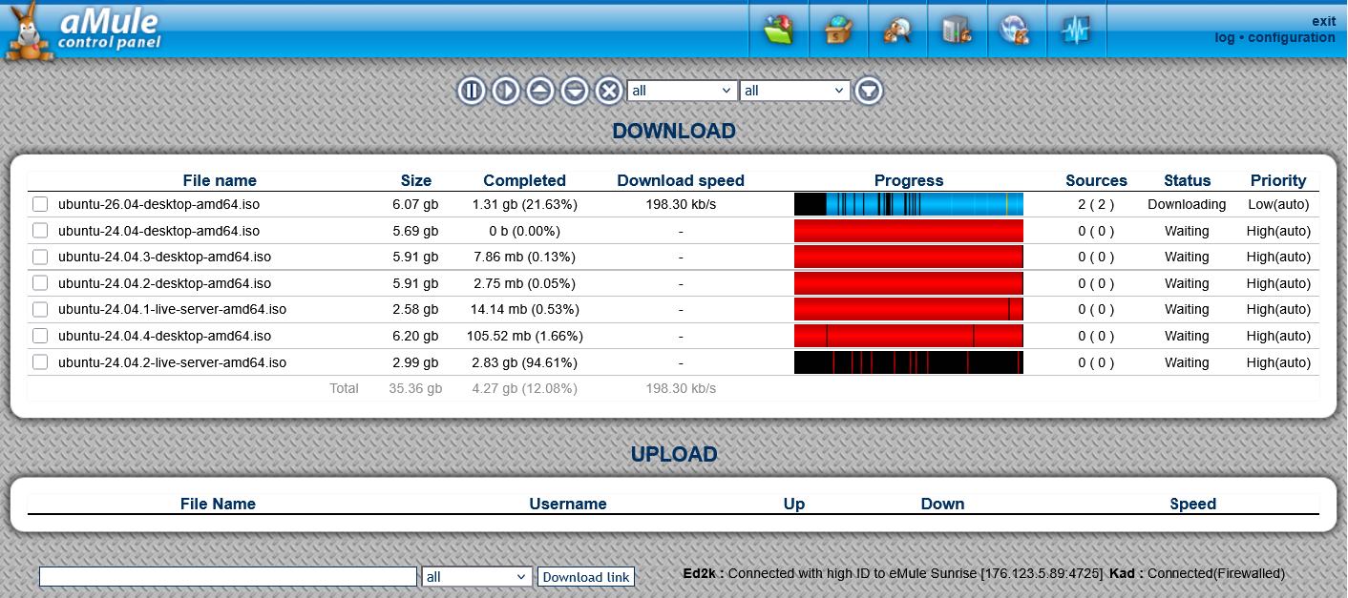Lower priority with the down-arrow button
This screenshot has width=1348, height=598.
point(575,91)
